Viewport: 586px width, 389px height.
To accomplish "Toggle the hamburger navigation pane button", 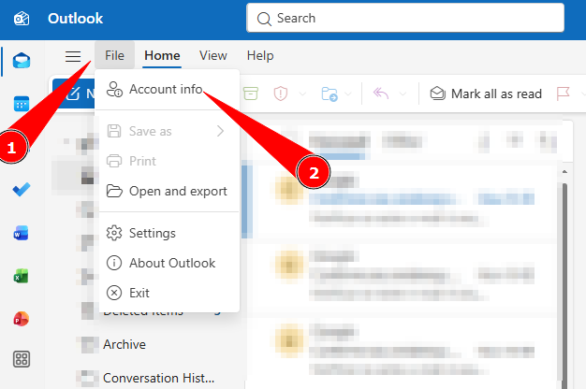I will pos(73,56).
